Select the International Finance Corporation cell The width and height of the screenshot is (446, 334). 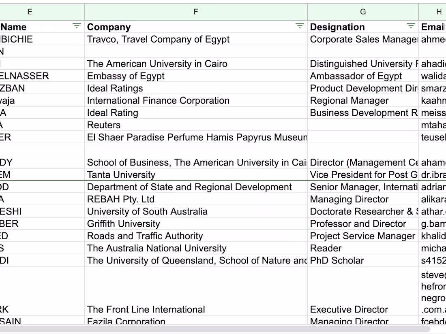point(158,101)
